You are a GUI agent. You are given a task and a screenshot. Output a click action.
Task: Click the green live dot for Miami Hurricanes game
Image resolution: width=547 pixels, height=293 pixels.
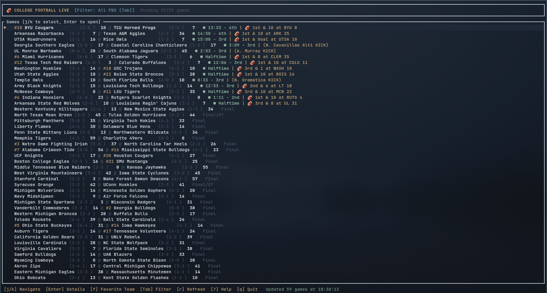click(x=201, y=57)
